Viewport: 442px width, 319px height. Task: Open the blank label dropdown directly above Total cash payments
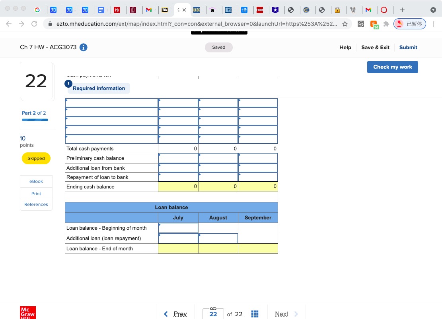point(111,139)
